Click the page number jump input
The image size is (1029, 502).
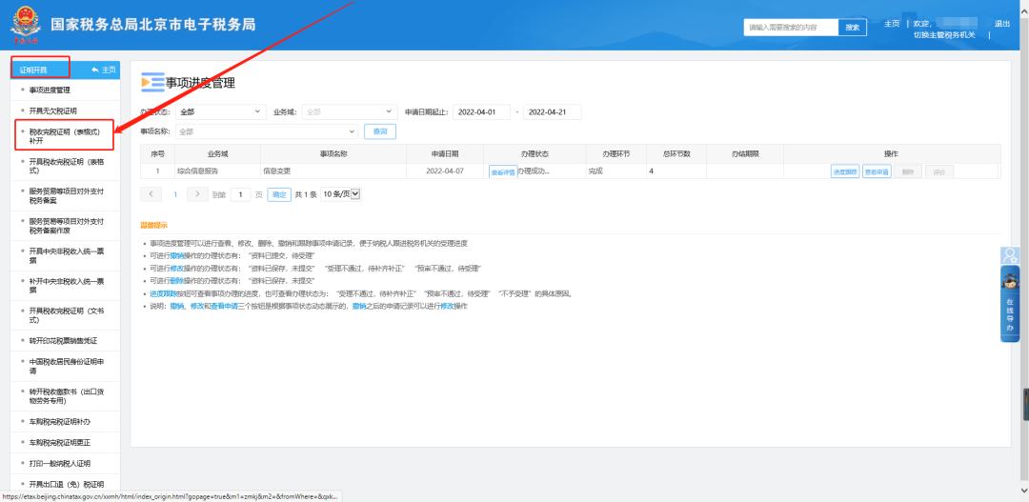[x=241, y=194]
